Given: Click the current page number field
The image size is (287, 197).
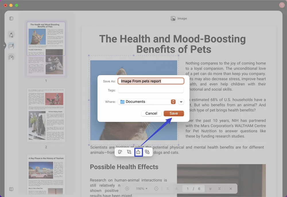Looking at the screenshot, I should coord(187,189).
